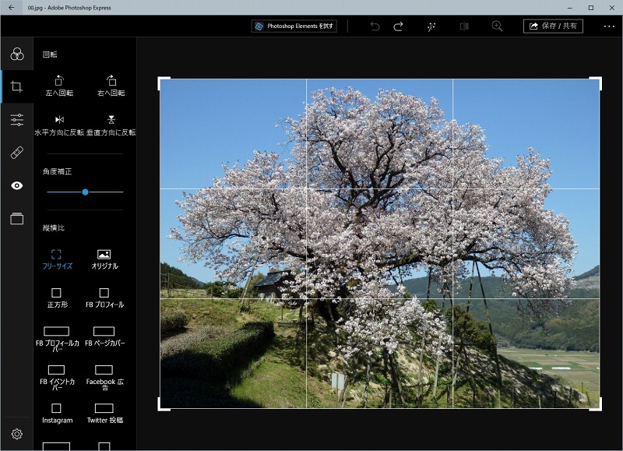Open the Borders panel

[x=16, y=219]
